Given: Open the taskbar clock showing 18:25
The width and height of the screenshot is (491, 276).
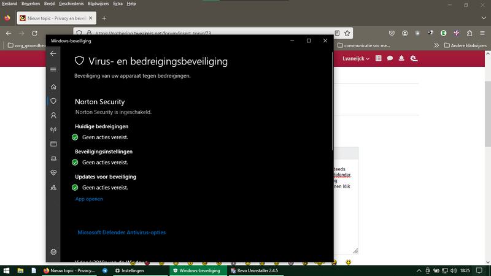Looking at the screenshot, I should 465,270.
